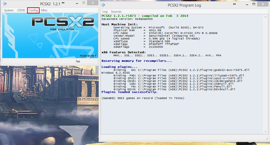Click the 'Loading plugins...' line
Viewport: 270px width, 145px height.
119,67
